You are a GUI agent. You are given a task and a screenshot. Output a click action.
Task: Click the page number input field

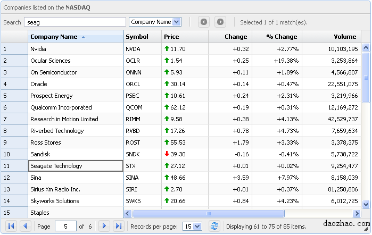click(x=65, y=226)
